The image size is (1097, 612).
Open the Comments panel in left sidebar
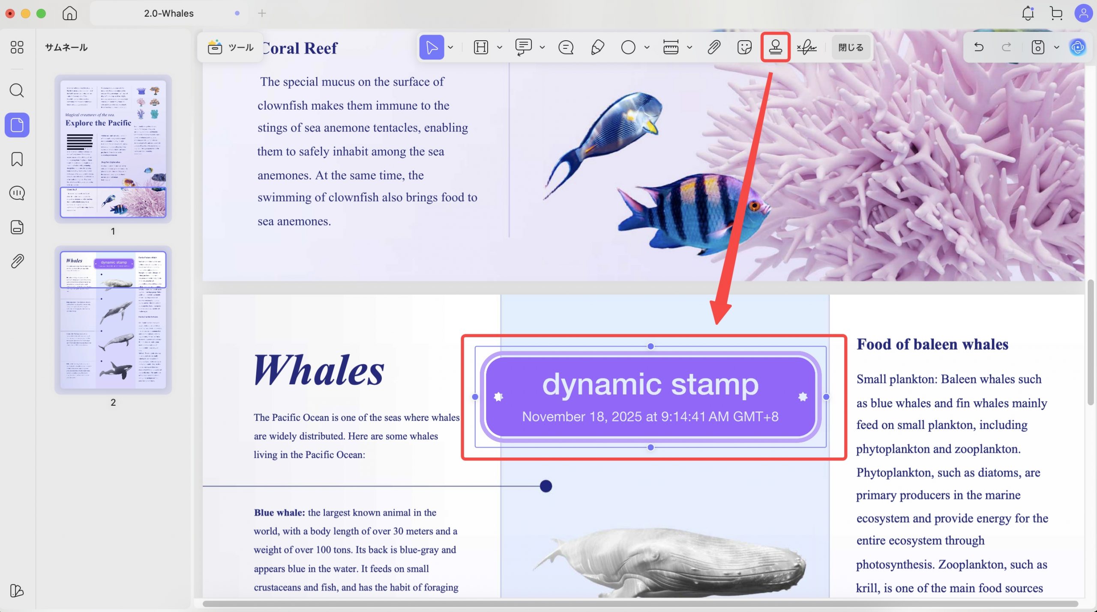17,193
